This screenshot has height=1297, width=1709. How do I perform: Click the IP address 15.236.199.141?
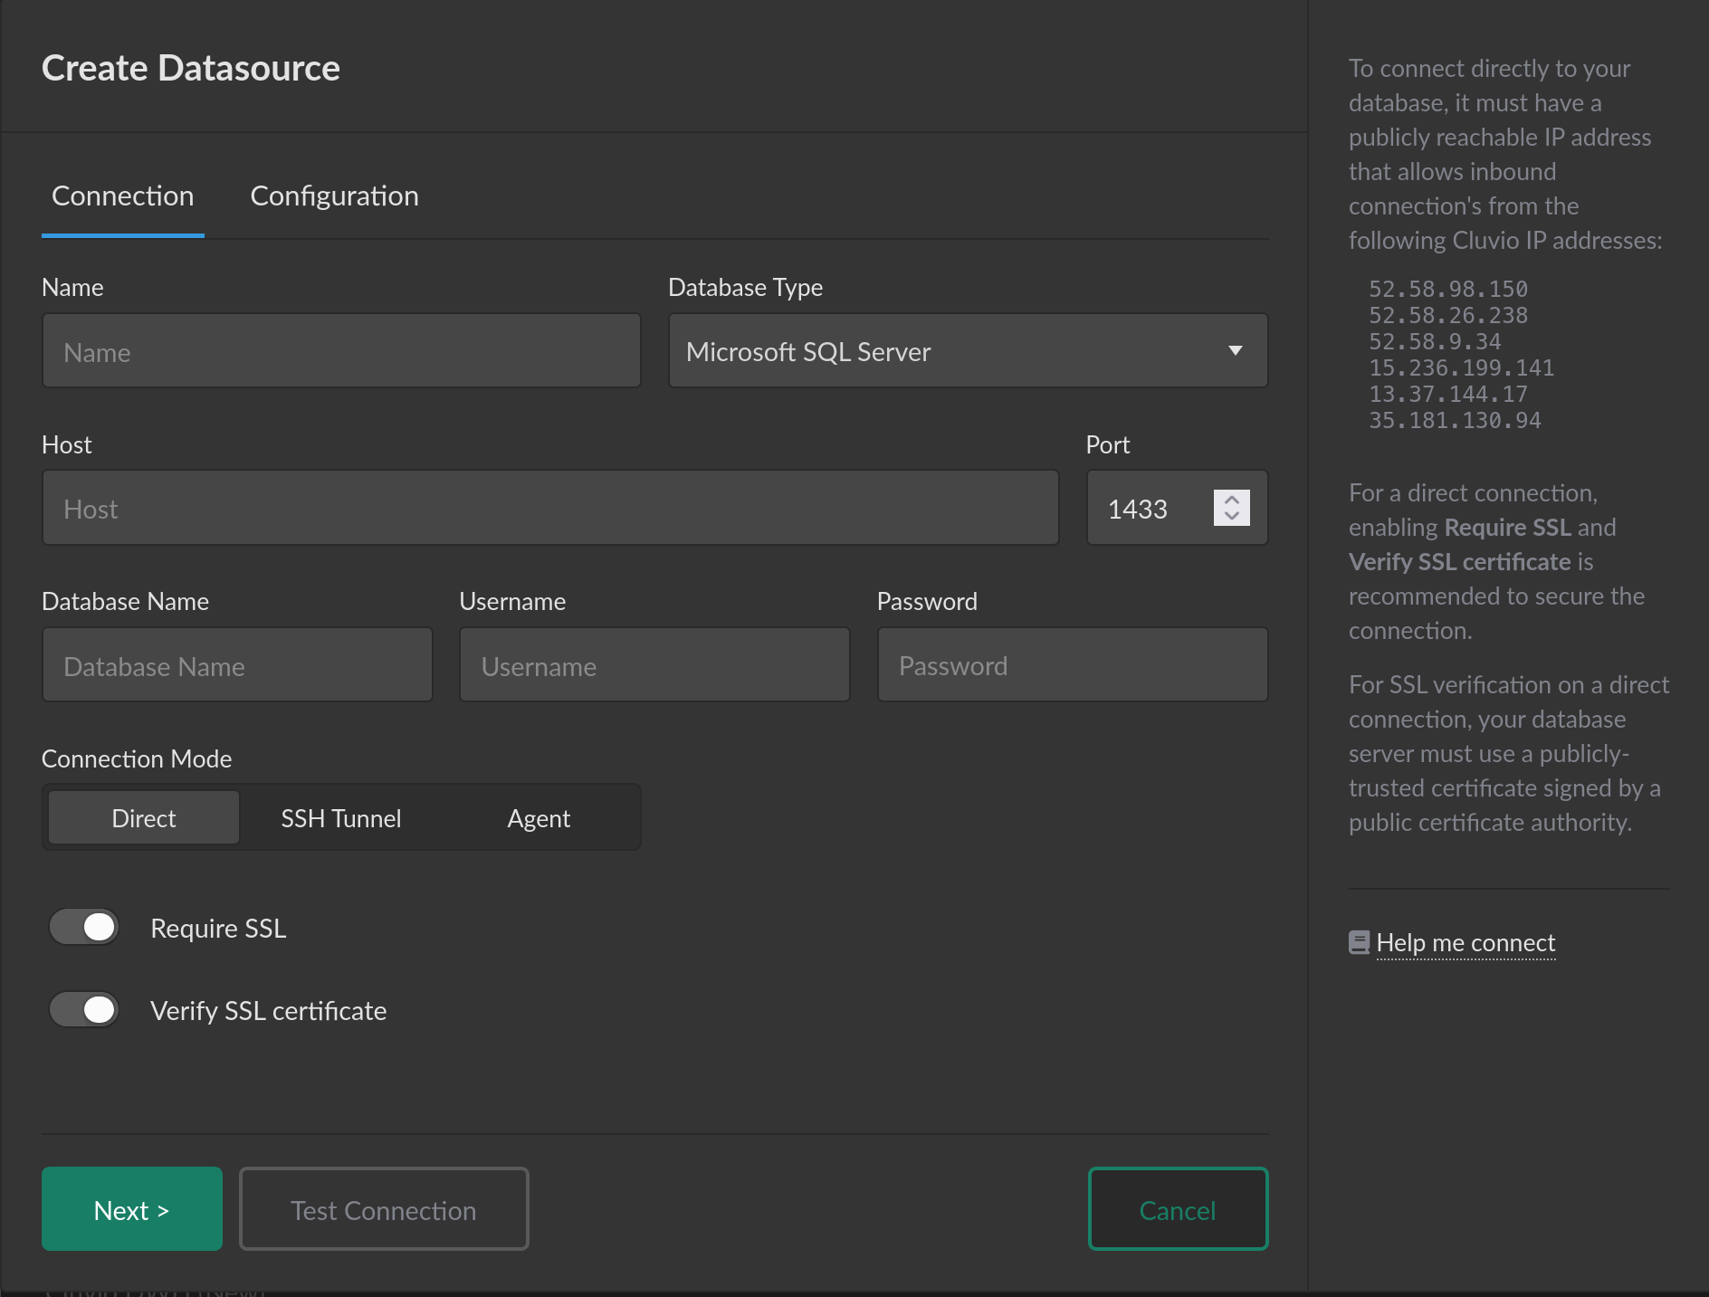[1462, 368]
